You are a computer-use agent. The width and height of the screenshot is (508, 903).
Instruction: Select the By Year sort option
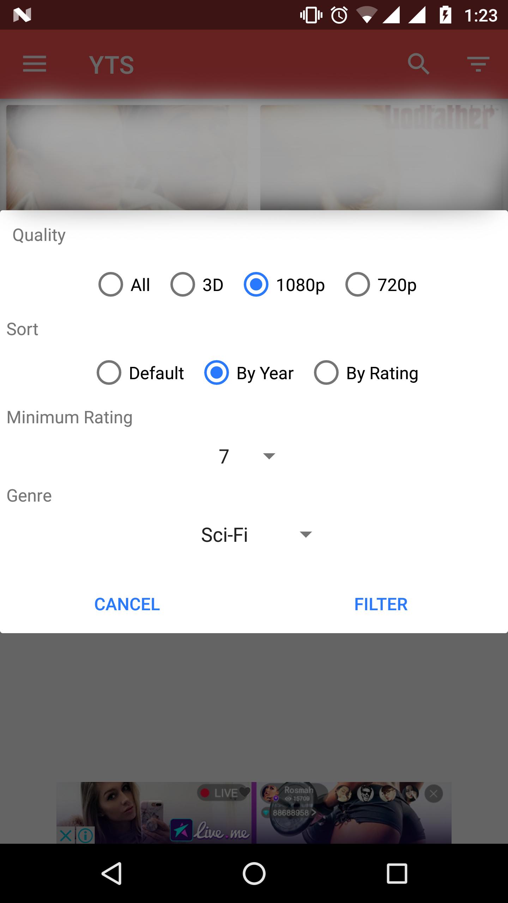point(249,372)
